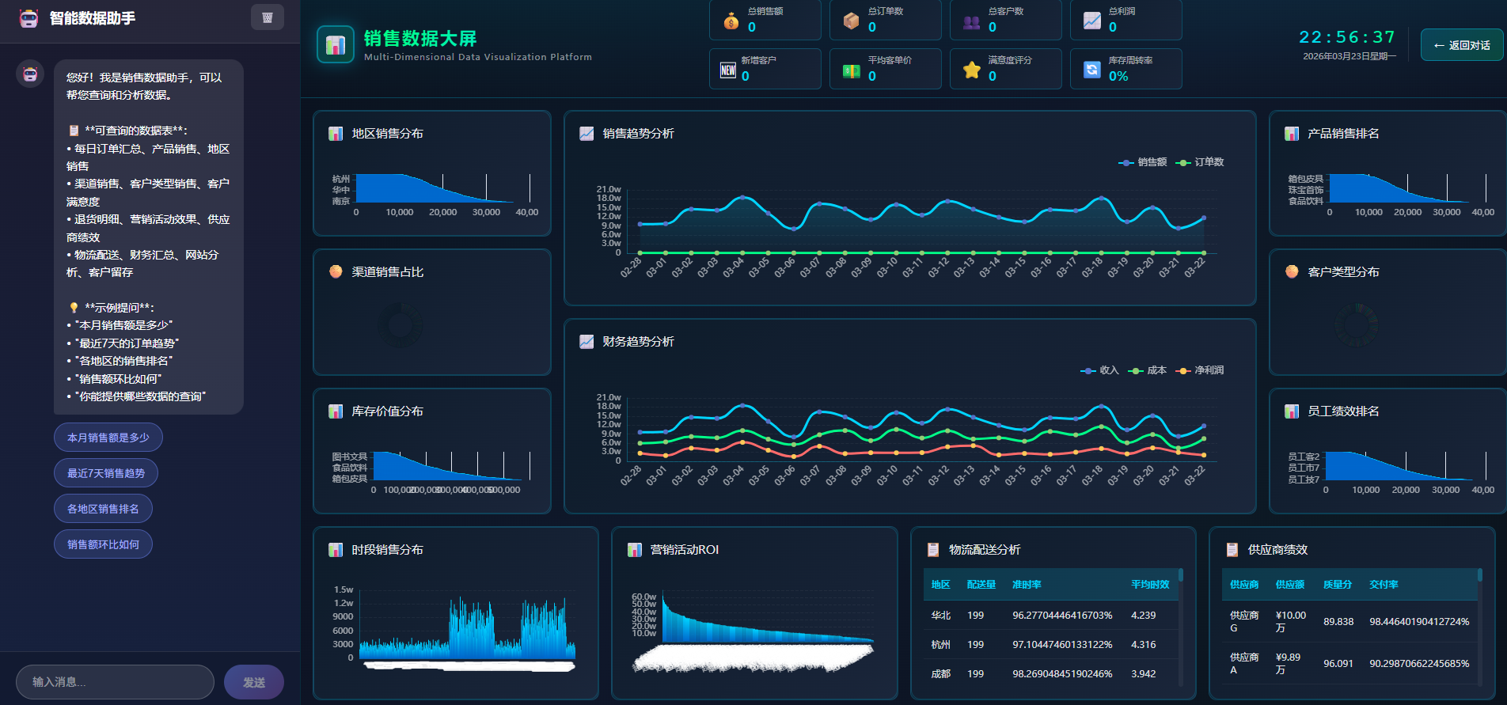Click the inventory turnover refresh icon
1507x705 pixels.
pos(1091,70)
